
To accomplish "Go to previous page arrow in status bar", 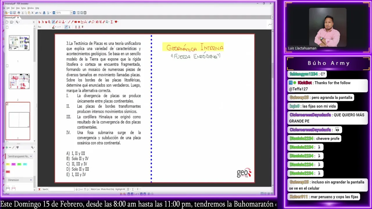I will click(132, 194).
